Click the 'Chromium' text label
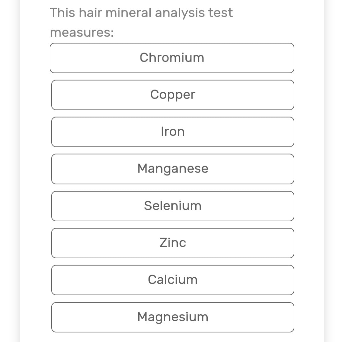 [x=172, y=58]
